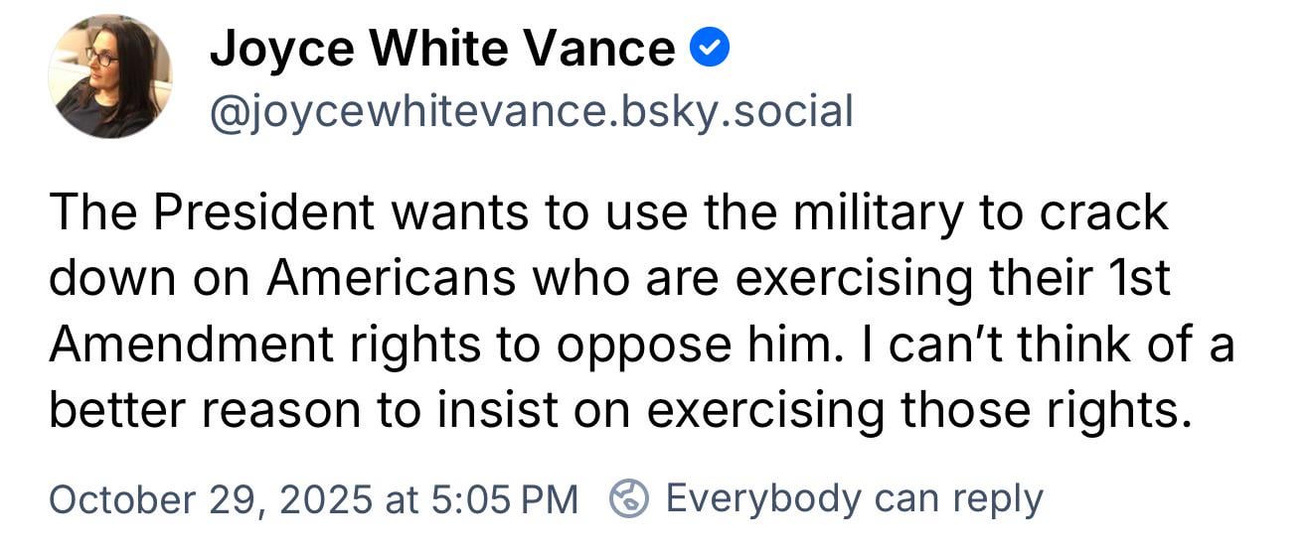The width and height of the screenshot is (1312, 550).
Task: Click the word "Americans" in the post
Action: click(390, 280)
